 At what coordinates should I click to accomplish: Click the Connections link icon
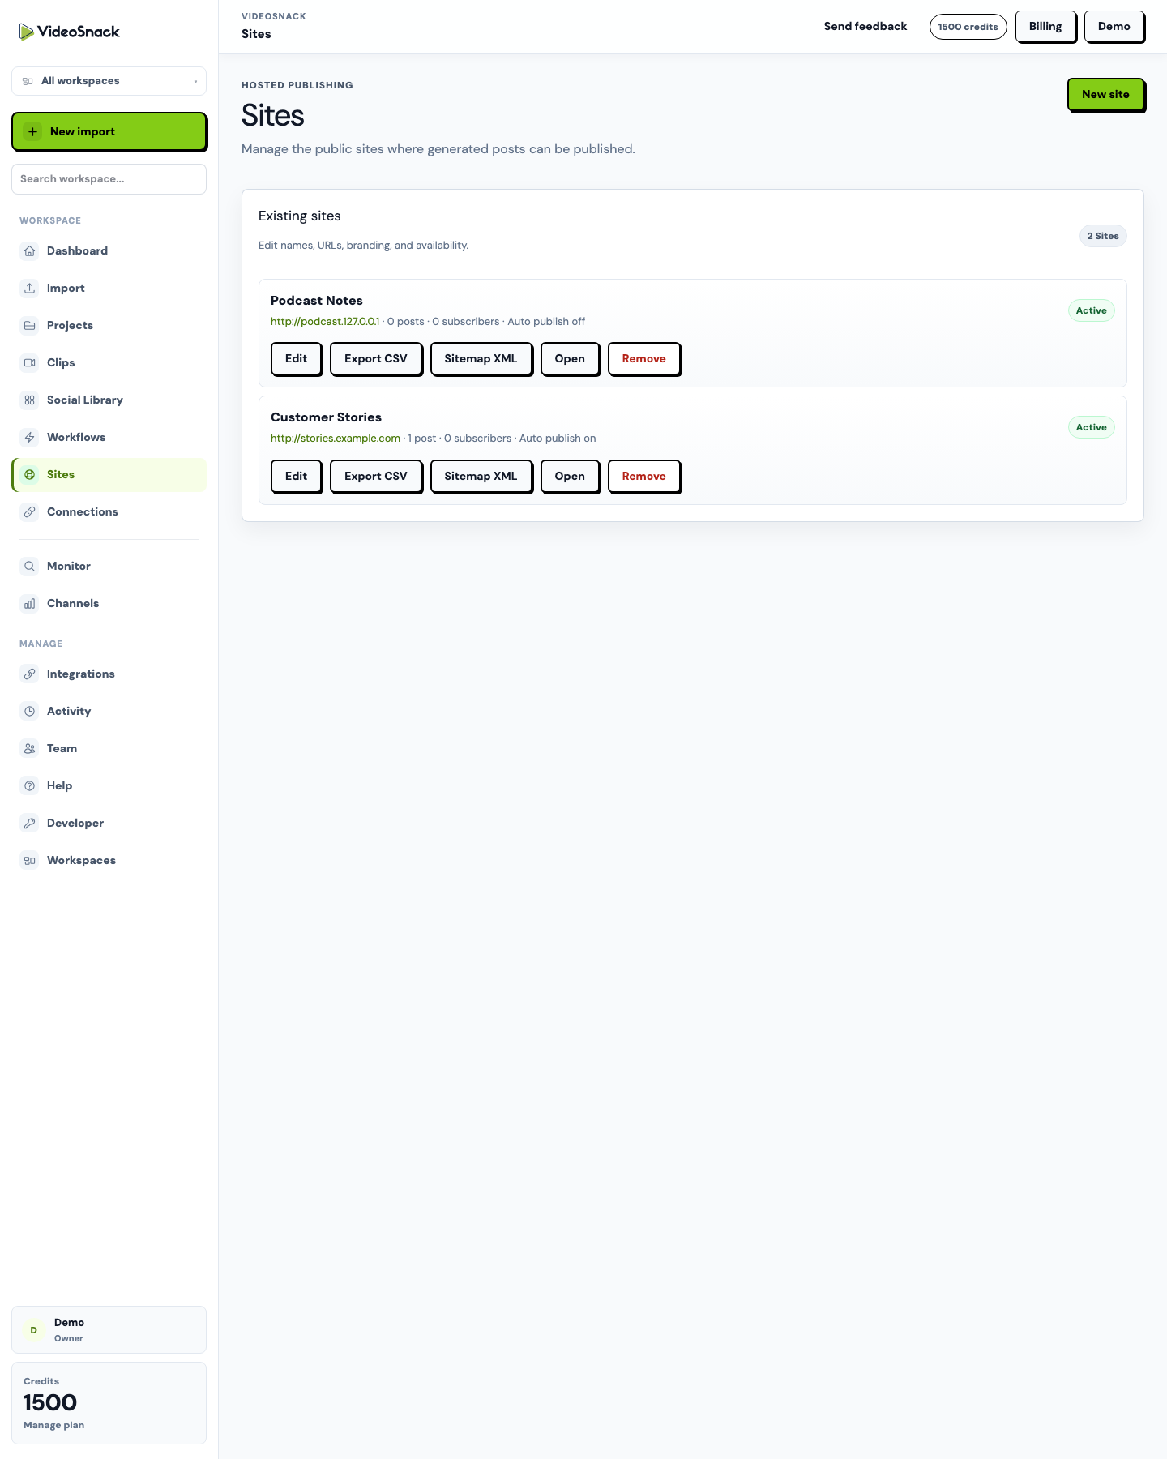tap(30, 511)
